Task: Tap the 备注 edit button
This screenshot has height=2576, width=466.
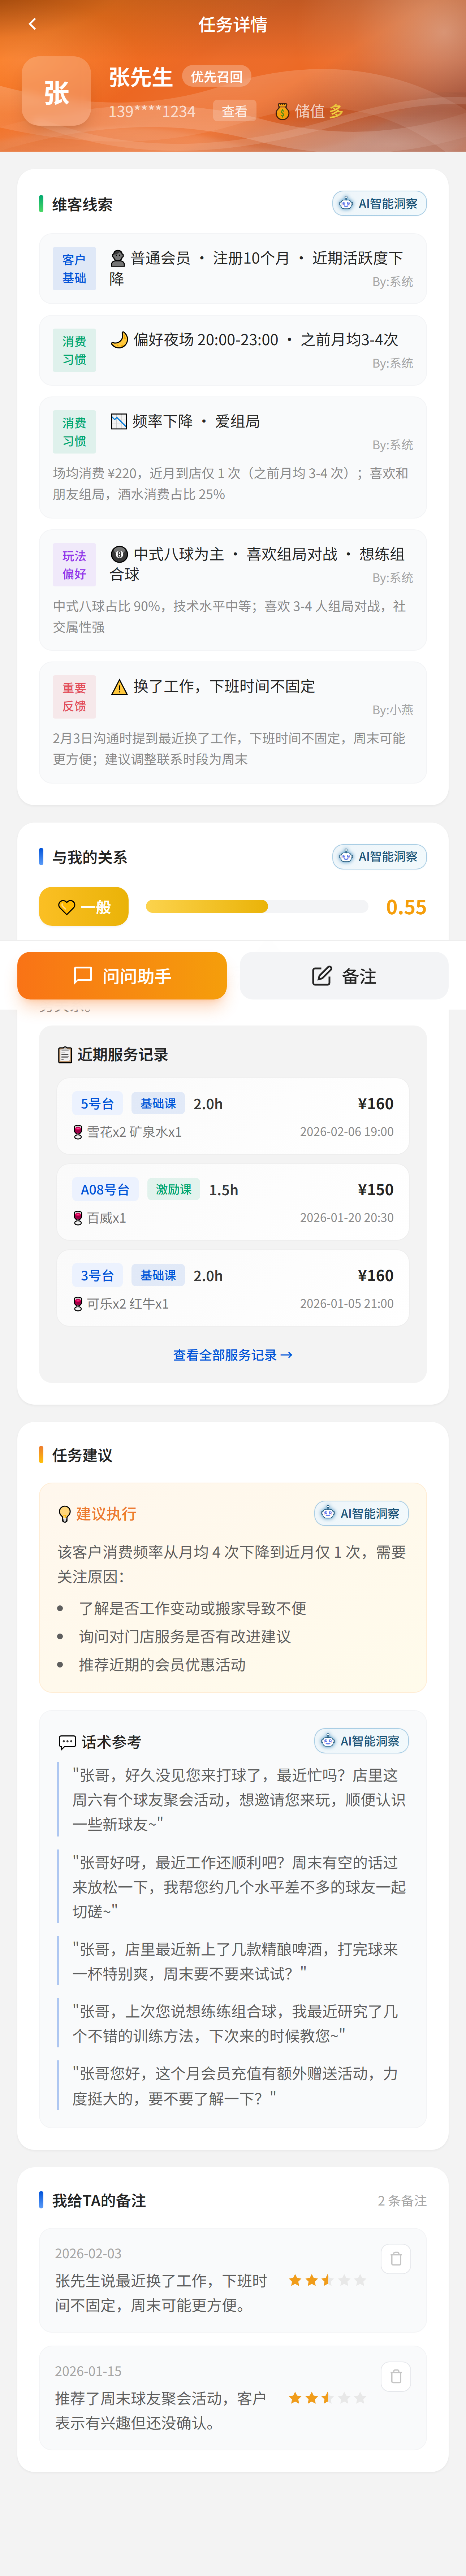Action: [344, 976]
